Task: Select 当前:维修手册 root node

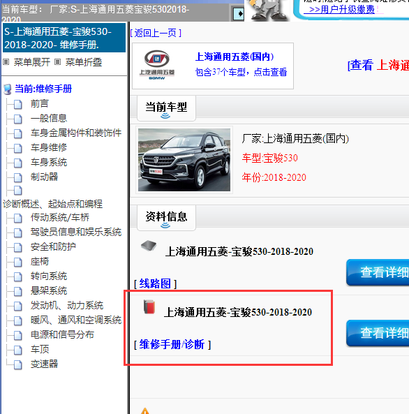Action: coord(43,89)
